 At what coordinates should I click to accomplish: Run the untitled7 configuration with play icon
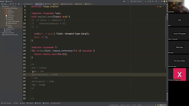point(145,1)
